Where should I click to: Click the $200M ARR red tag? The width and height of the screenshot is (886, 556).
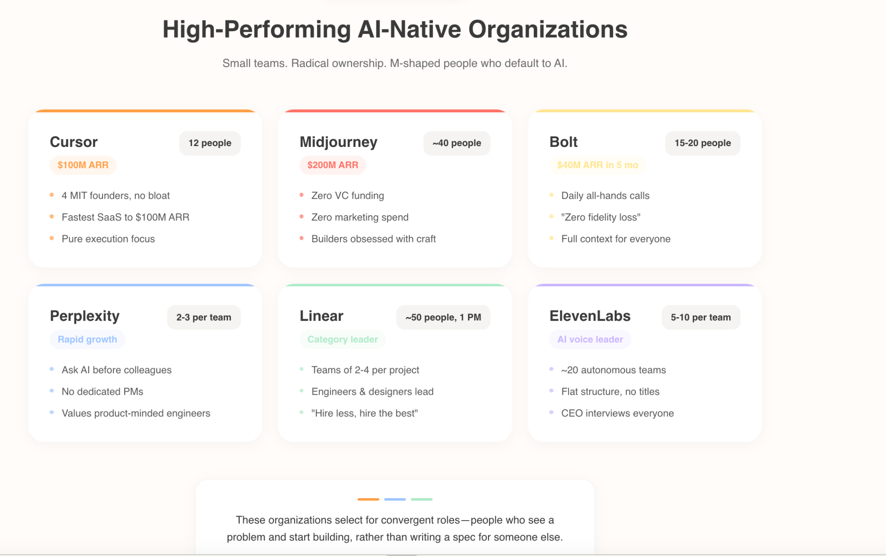click(x=333, y=165)
